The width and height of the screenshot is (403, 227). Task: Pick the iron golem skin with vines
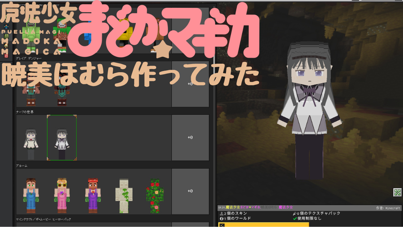tap(123, 196)
